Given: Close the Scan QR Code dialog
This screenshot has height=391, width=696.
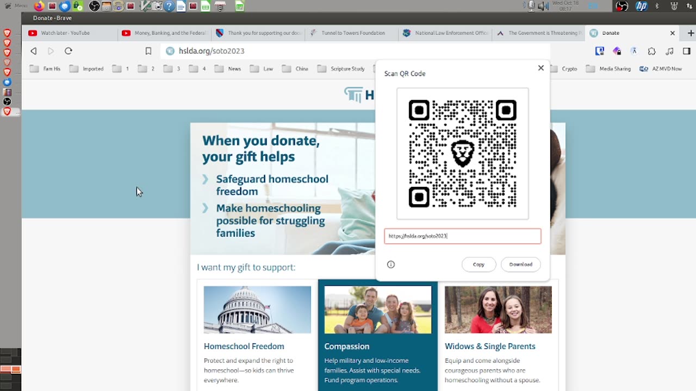Looking at the screenshot, I should [540, 68].
